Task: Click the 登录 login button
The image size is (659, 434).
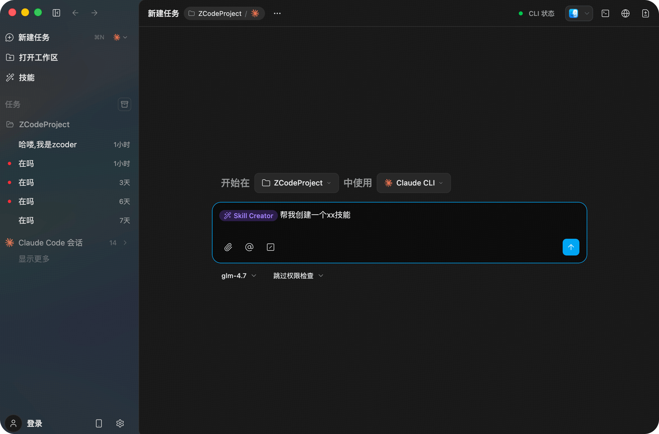Action: pyautogui.click(x=34, y=423)
